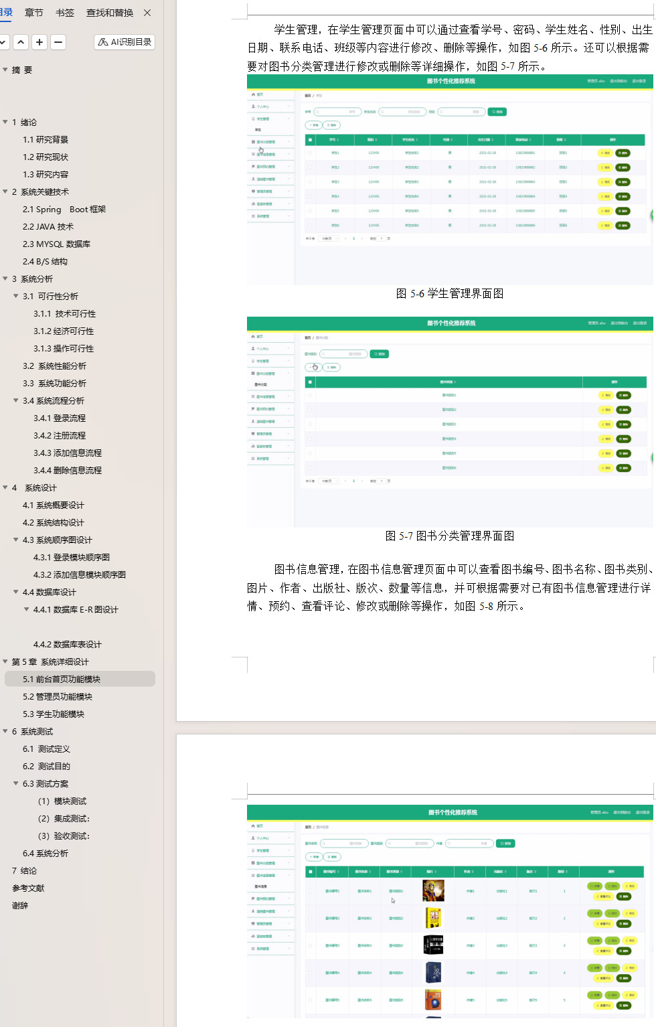Open 4.3.1 登录模块顺序图 heading
Viewport: 656px width, 1027px height.
coord(72,557)
